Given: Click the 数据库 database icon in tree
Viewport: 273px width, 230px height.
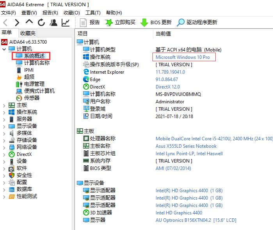Looking at the screenshot, I should click(x=12, y=189).
